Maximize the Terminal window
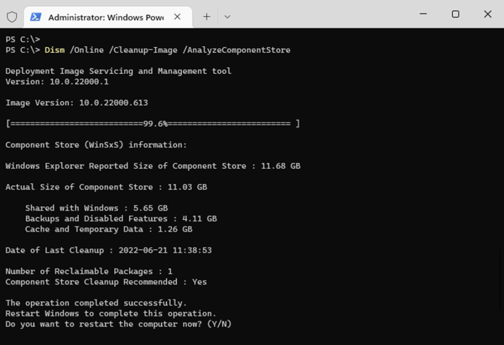The height and width of the screenshot is (345, 504). [455, 14]
